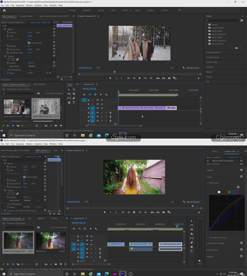Select the Pen tool in Premiere pro project 1 window
Image resolution: width=247 pixels, height=276 pixels.
pyautogui.click(x=74, y=98)
